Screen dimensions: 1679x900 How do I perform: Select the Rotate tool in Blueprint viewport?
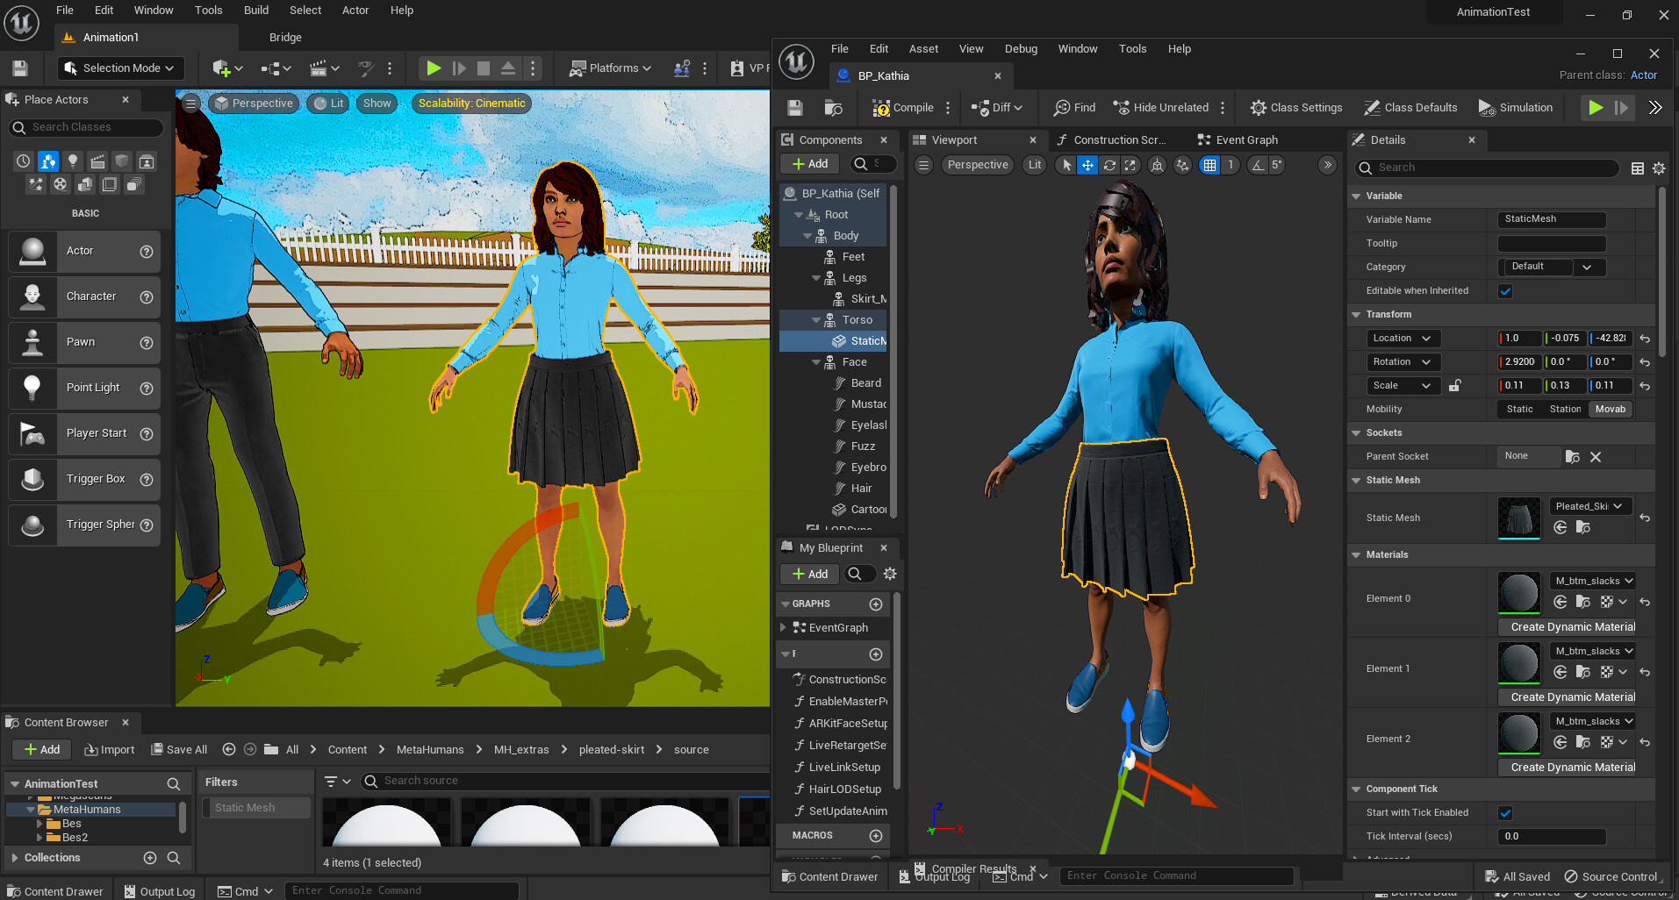point(1109,165)
